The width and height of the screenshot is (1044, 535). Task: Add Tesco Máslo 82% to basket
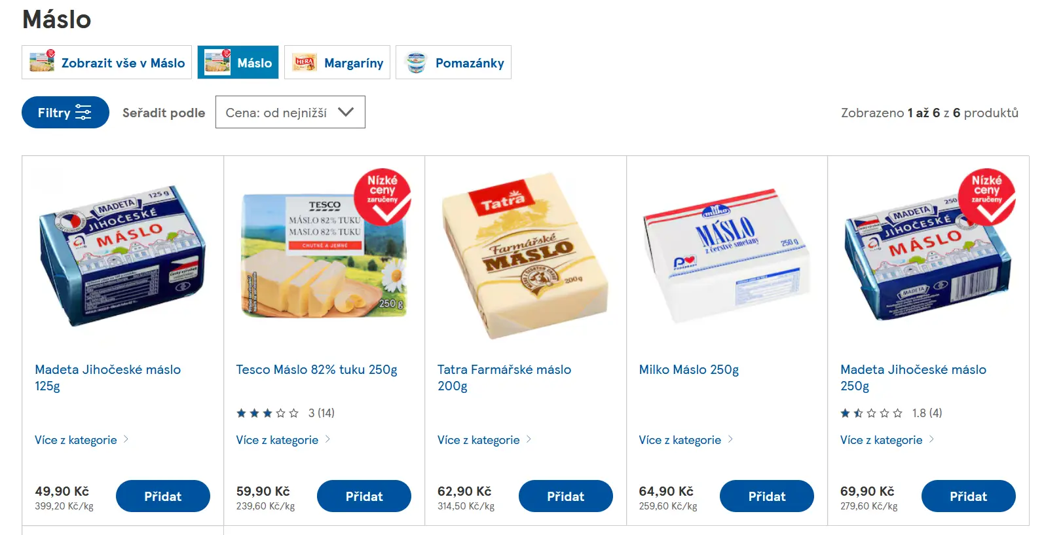pos(364,496)
